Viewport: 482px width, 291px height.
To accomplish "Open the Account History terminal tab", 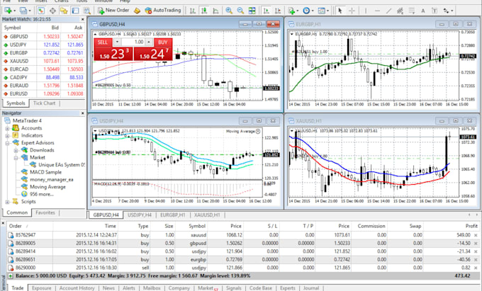I will click(77, 288).
